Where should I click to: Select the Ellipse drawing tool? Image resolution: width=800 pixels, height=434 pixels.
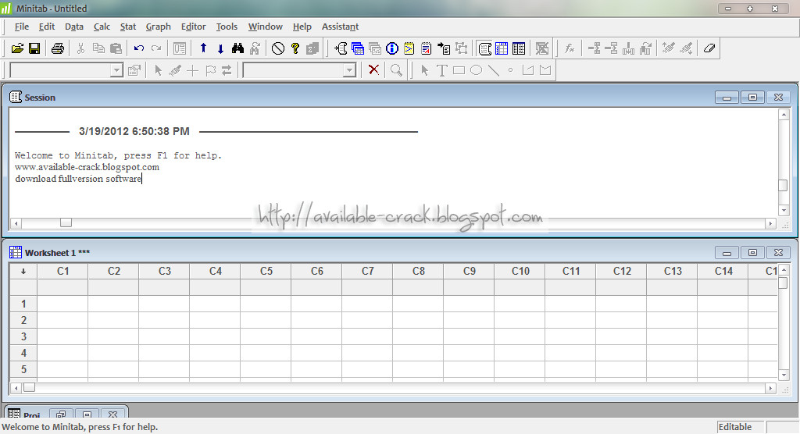tap(476, 70)
